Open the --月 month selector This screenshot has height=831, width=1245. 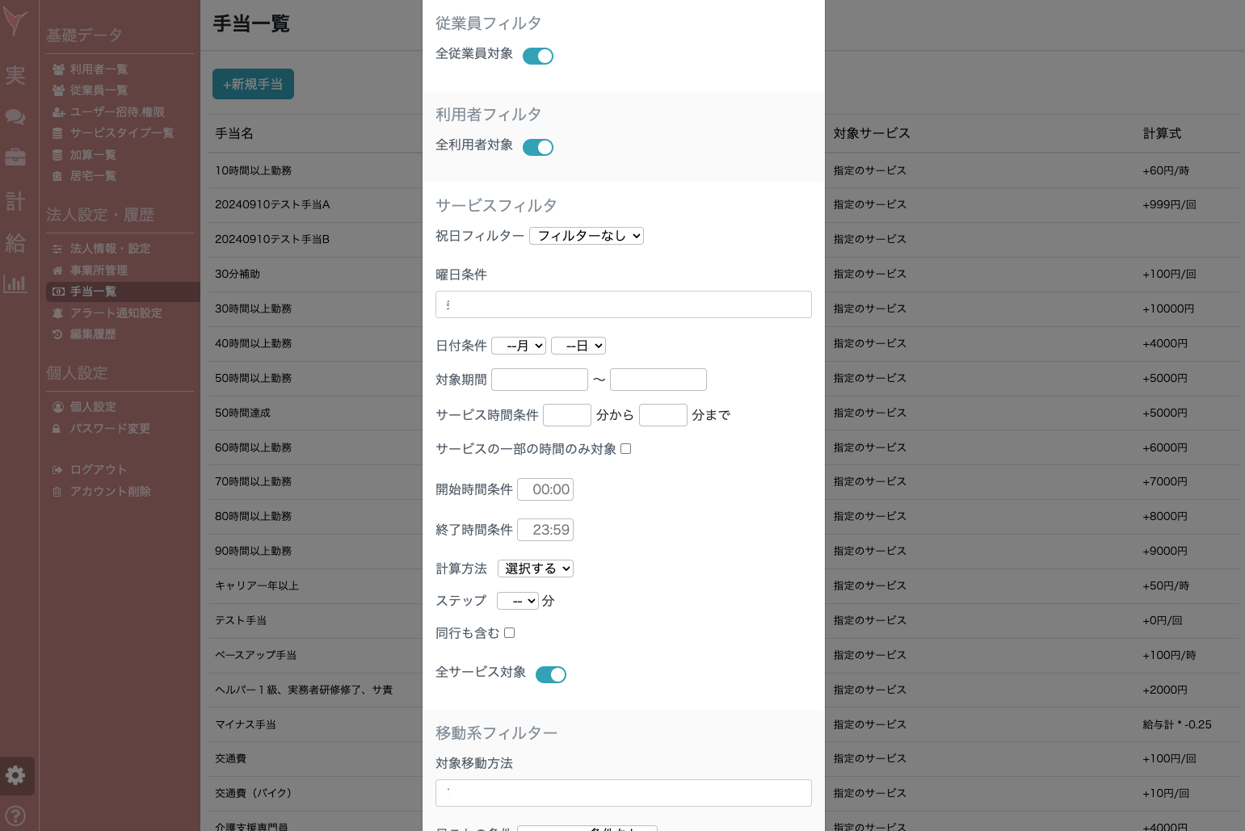coord(519,345)
